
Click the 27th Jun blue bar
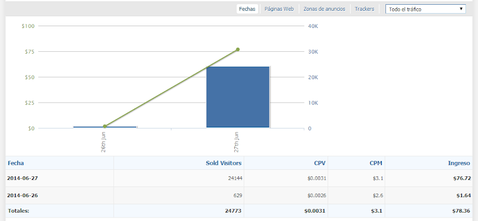pos(238,97)
